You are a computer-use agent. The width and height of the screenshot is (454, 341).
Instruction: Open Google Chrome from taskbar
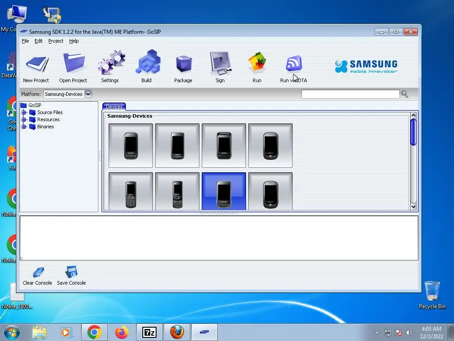click(x=94, y=332)
